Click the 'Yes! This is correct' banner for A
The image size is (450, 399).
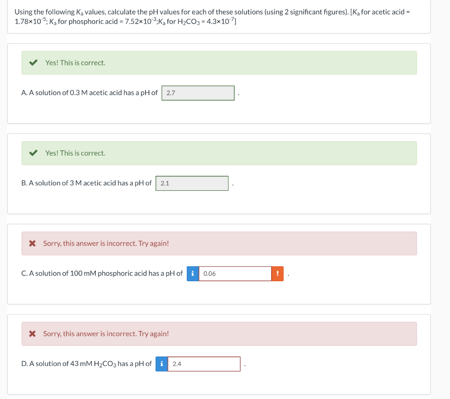[x=219, y=62]
